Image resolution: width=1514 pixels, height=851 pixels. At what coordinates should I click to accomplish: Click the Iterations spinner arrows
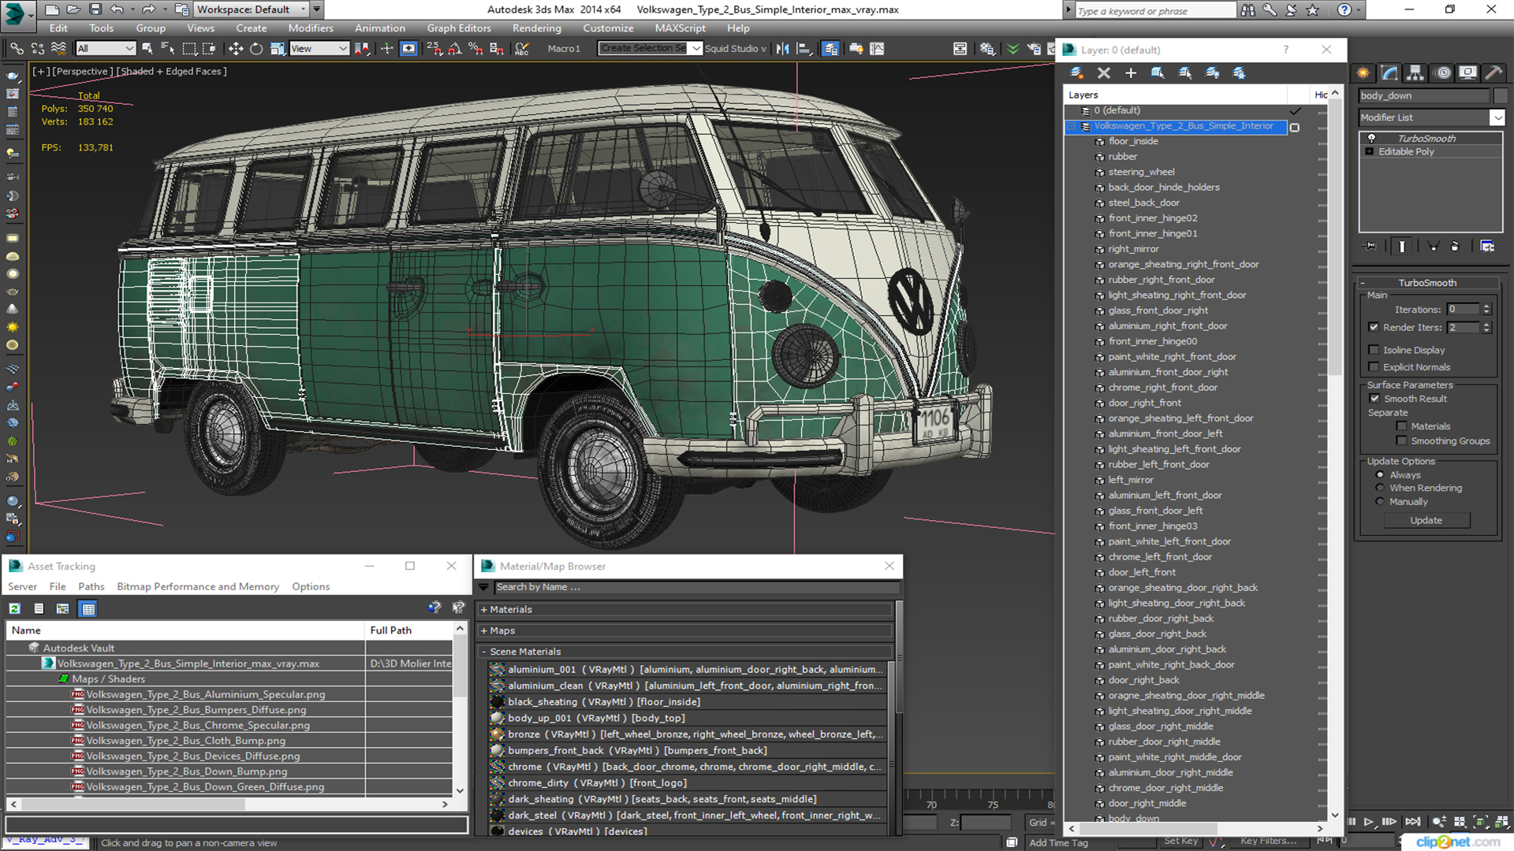click(1486, 310)
